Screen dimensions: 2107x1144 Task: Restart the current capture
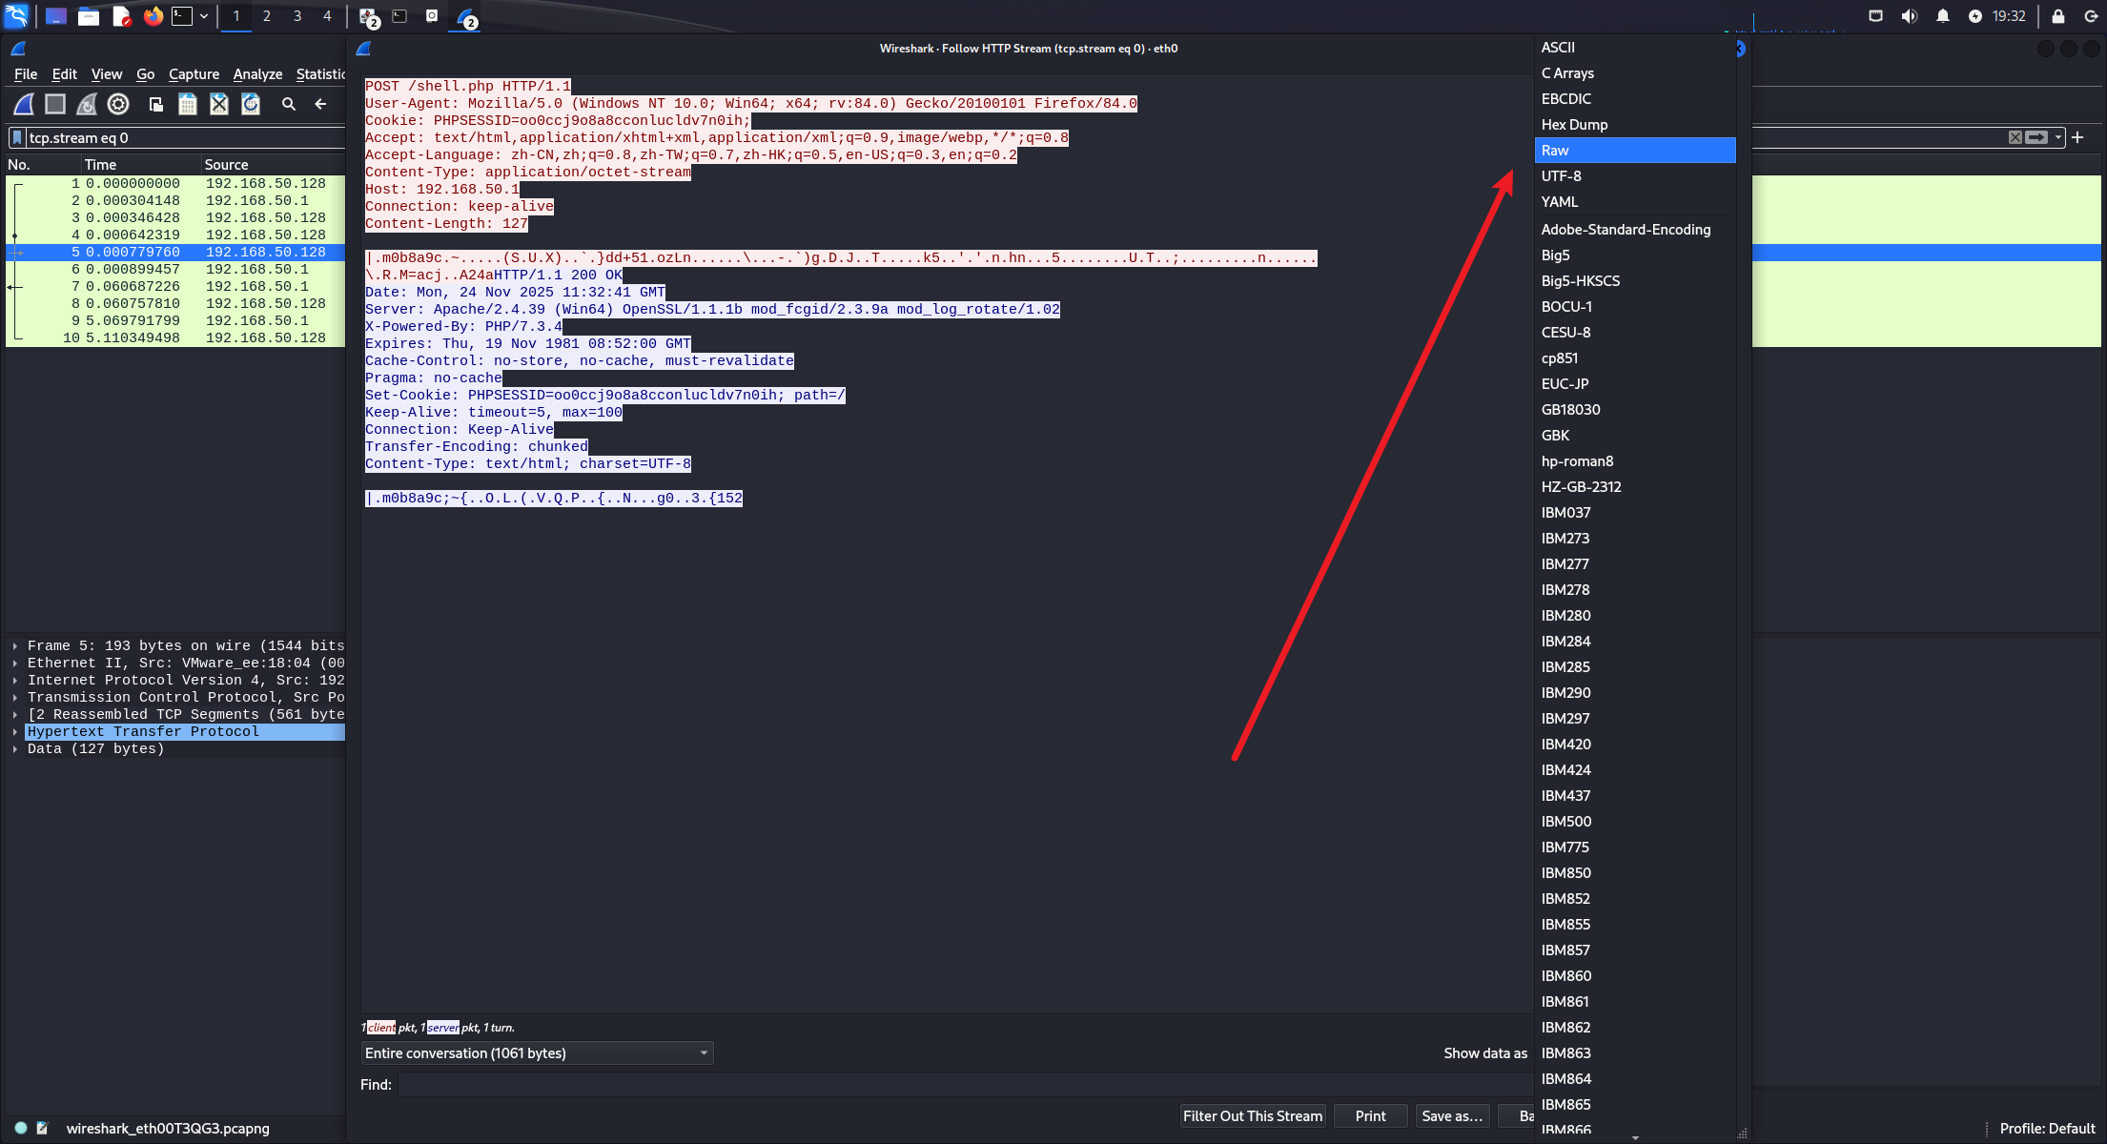pyautogui.click(x=87, y=104)
